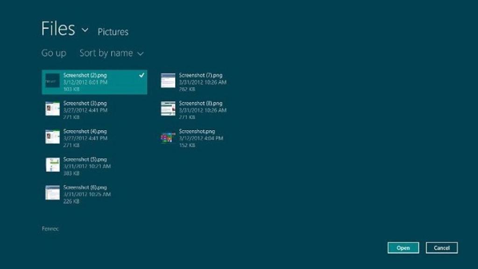Viewport: 478px width, 269px height.
Task: Click the Screenshot (5).png file name text
Action: point(85,159)
